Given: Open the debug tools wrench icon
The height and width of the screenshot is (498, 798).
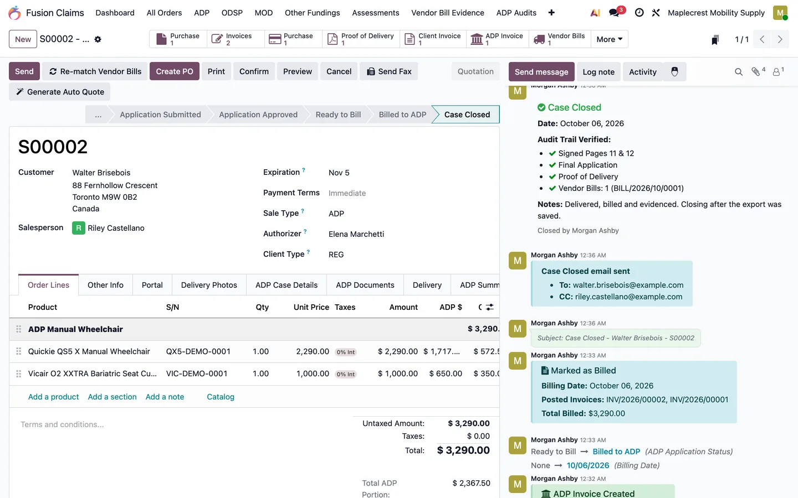Looking at the screenshot, I should tap(656, 13).
